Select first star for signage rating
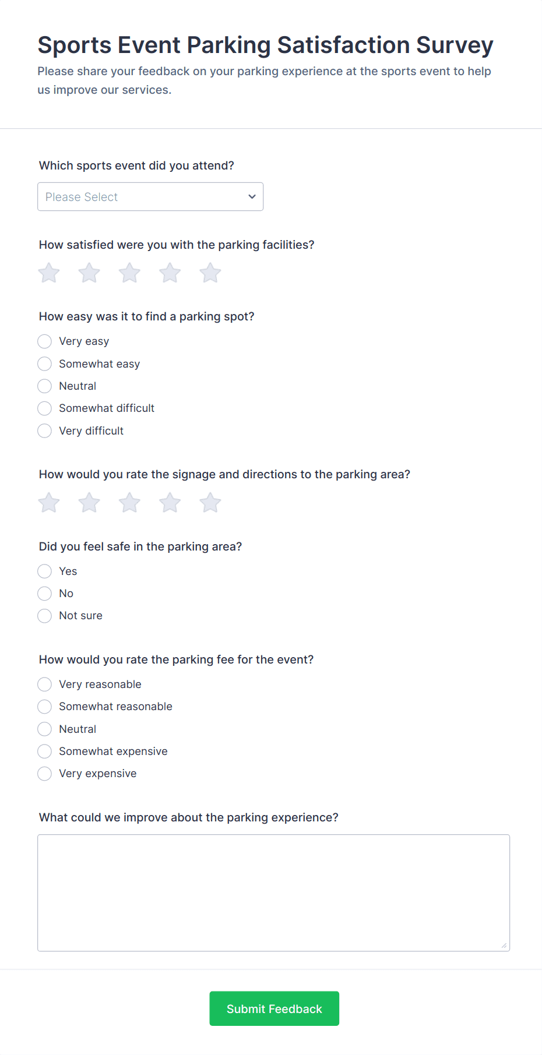Image resolution: width=542 pixels, height=1055 pixels. tap(49, 503)
